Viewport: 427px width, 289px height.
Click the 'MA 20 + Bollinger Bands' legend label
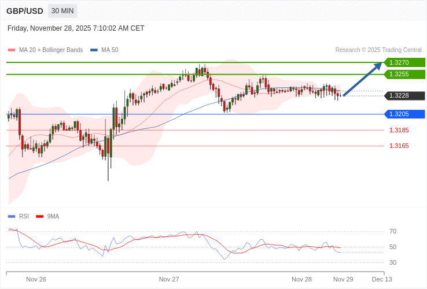click(51, 50)
